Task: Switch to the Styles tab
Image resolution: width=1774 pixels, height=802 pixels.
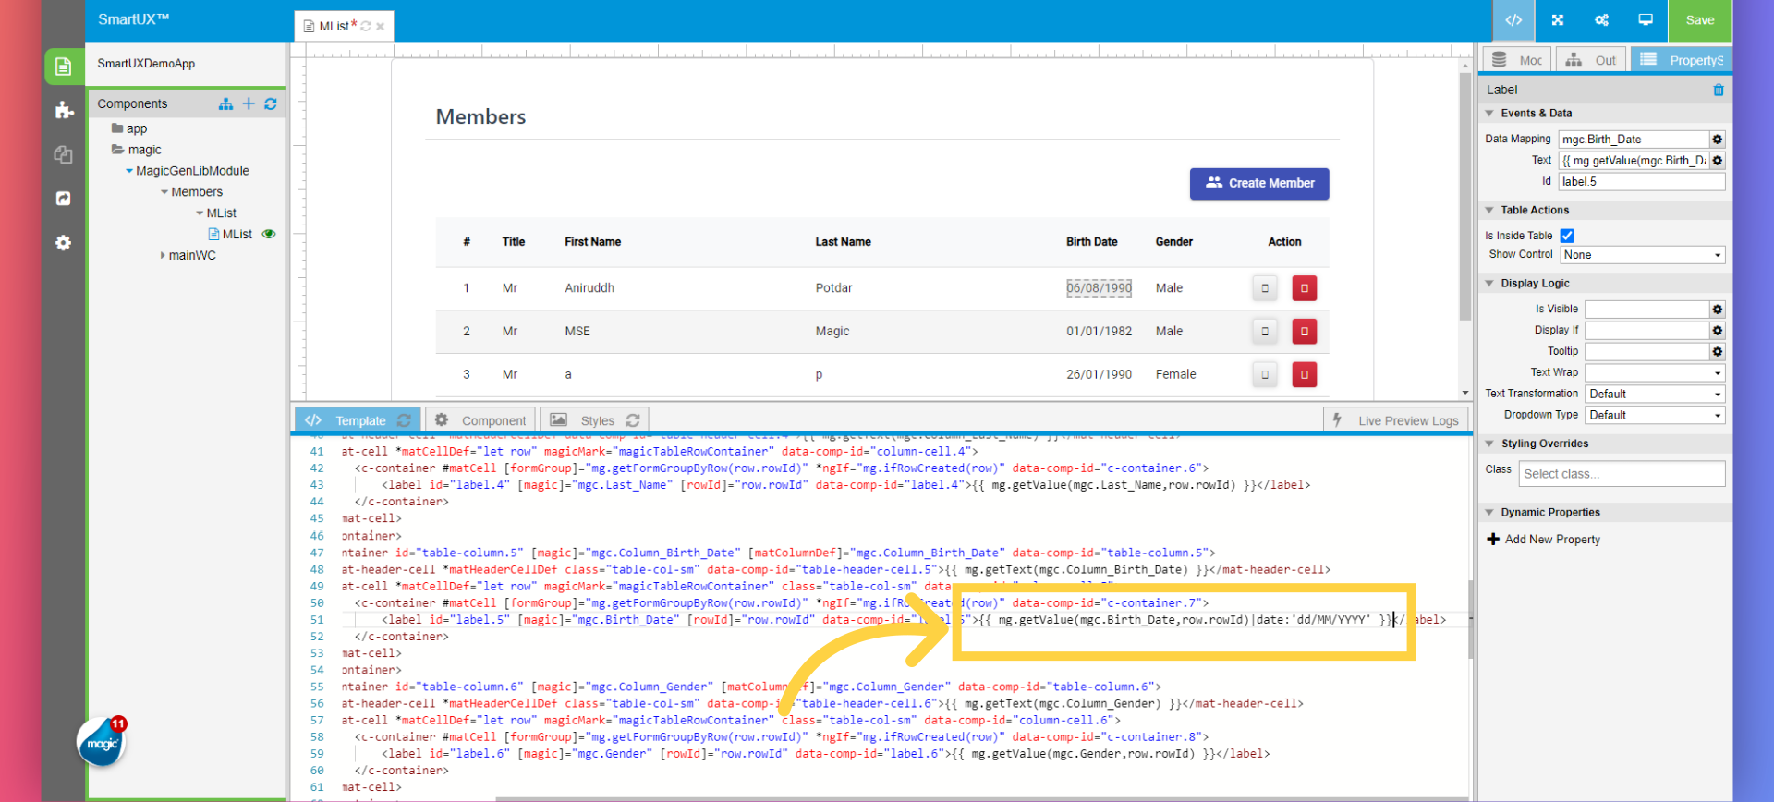Action: pyautogui.click(x=596, y=420)
